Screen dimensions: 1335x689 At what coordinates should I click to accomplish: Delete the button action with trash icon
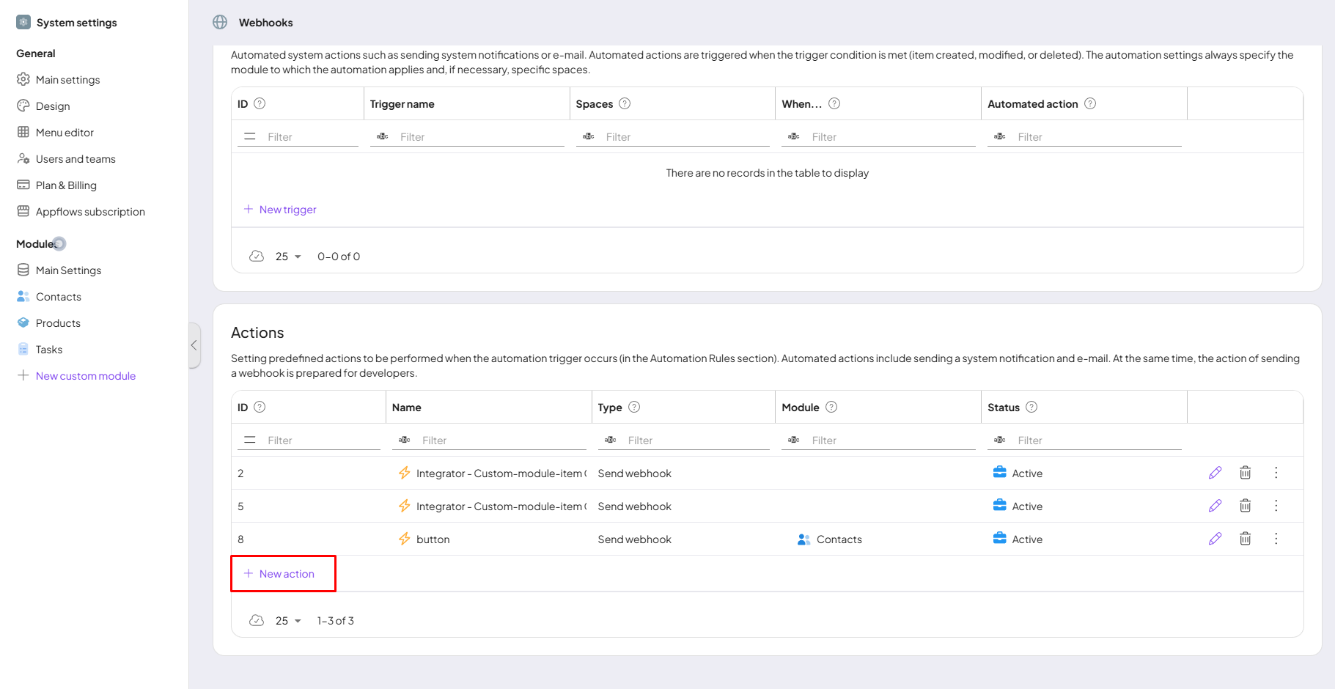point(1245,539)
